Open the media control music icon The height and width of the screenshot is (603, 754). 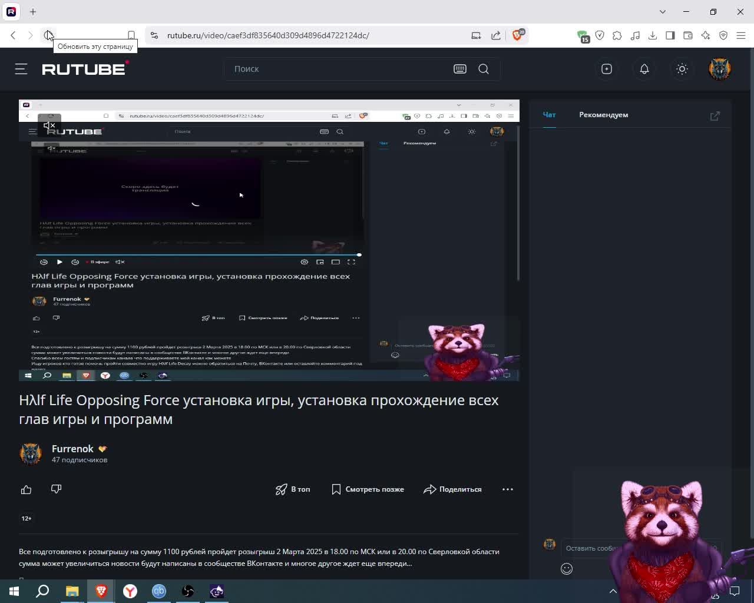635,35
